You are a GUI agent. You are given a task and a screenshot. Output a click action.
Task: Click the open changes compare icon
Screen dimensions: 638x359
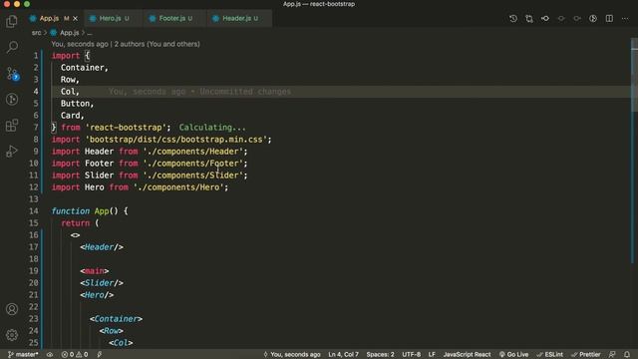(x=529, y=19)
